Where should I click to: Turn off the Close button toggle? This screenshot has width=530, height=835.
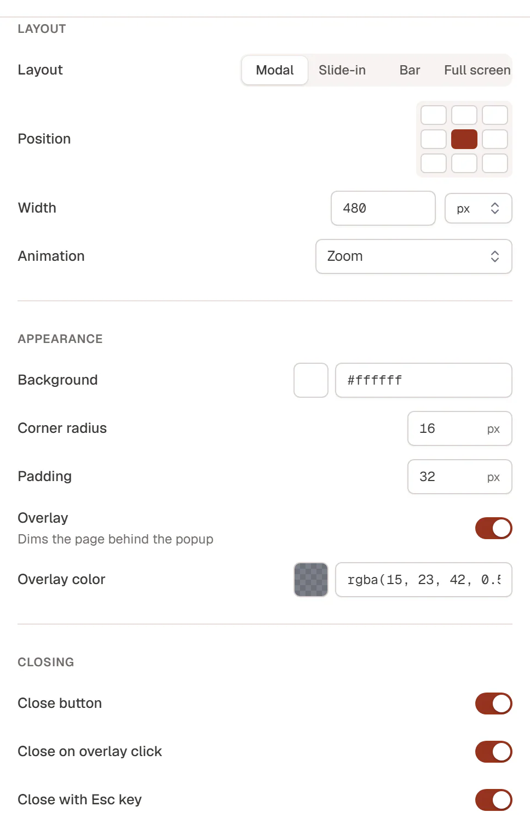point(494,704)
